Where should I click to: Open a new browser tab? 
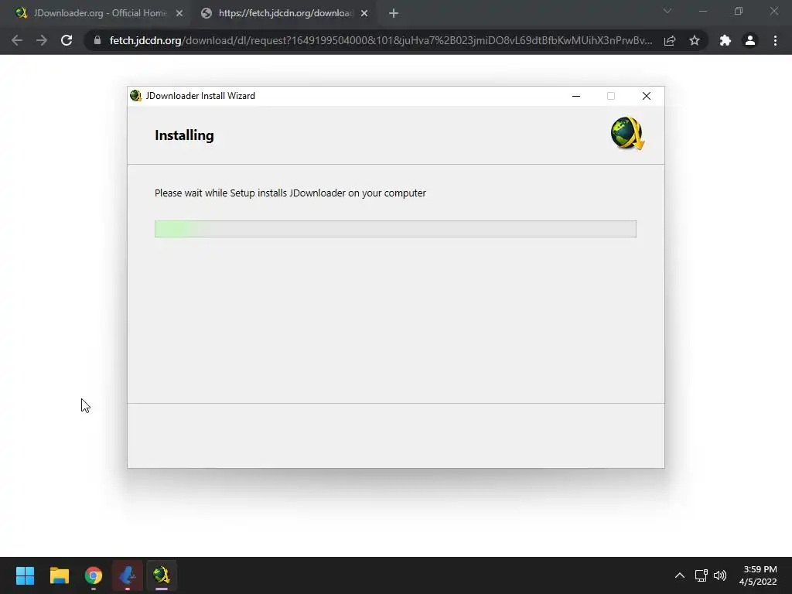click(394, 14)
